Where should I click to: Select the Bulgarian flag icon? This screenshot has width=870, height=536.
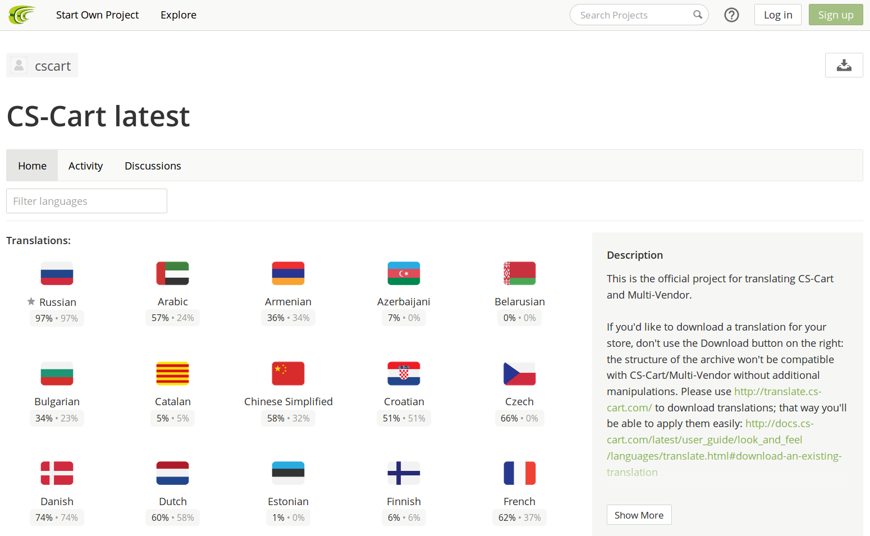click(x=57, y=373)
